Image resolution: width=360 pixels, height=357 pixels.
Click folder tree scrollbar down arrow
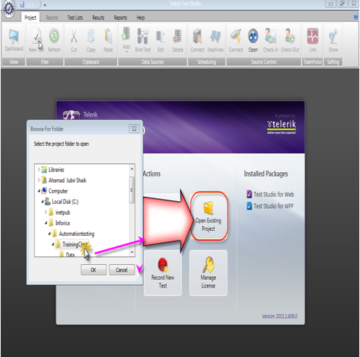point(132,252)
